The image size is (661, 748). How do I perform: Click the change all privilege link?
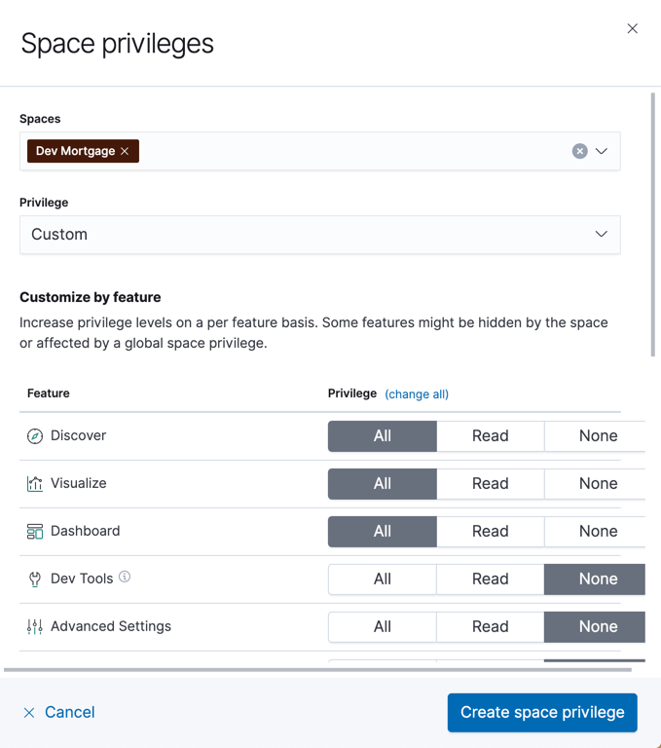click(417, 394)
